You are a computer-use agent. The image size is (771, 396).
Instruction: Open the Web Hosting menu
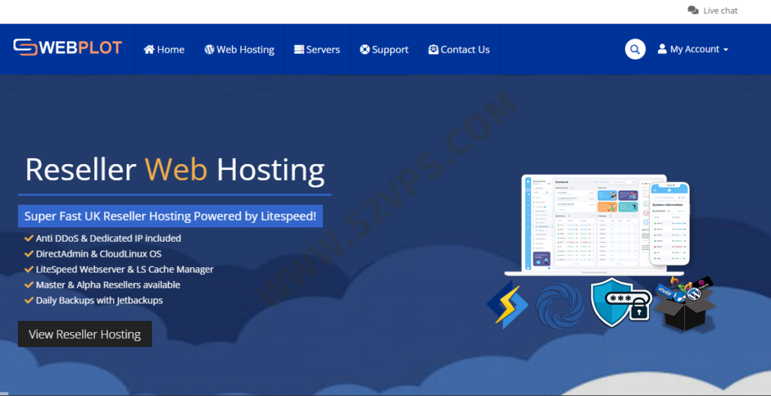[239, 49]
